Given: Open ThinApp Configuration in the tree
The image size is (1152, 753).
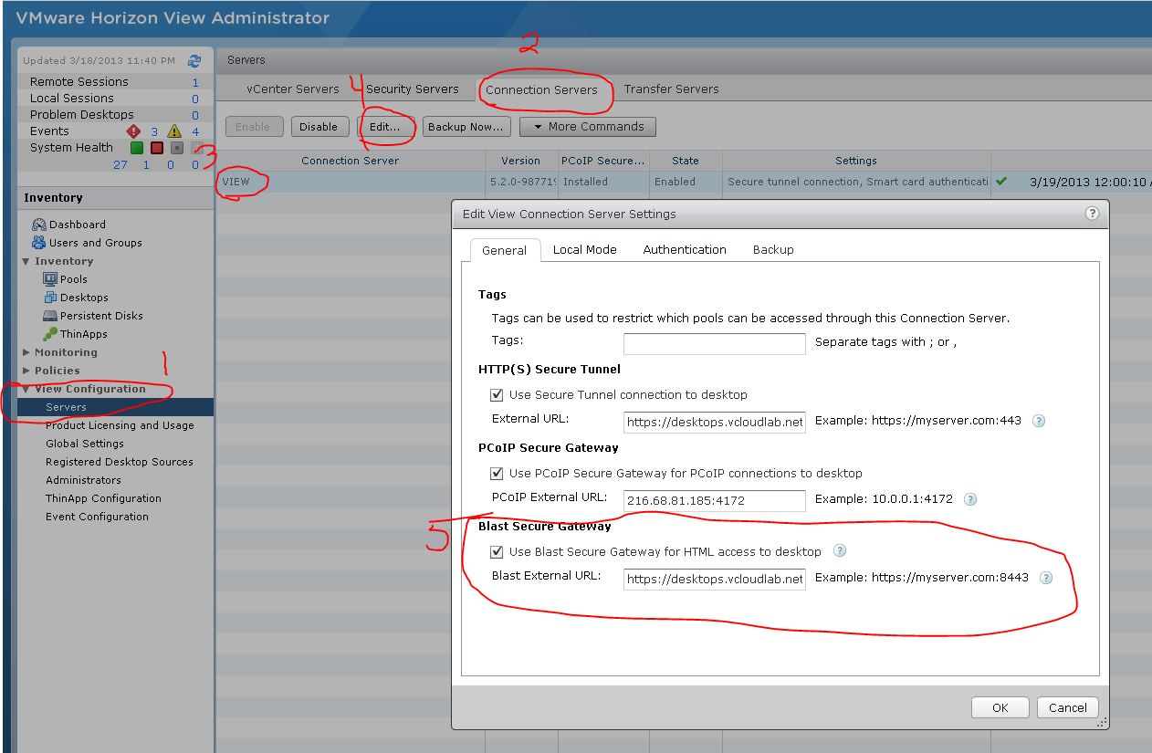Looking at the screenshot, I should pos(103,498).
